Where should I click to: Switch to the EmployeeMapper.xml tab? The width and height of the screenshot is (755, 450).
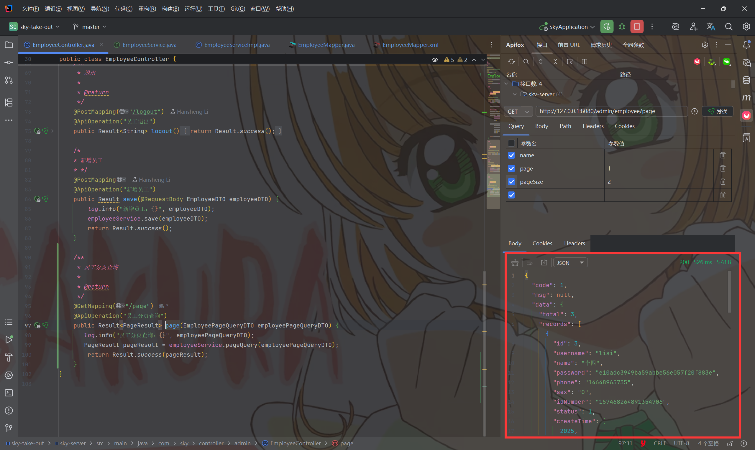pyautogui.click(x=410, y=45)
